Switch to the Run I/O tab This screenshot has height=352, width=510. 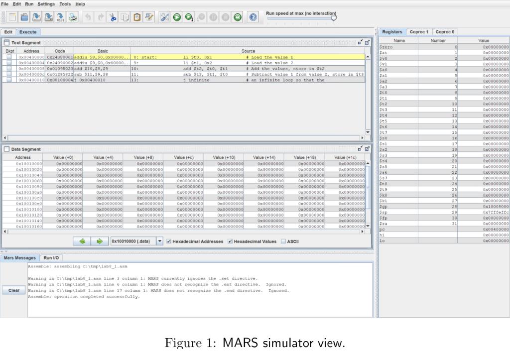coord(51,258)
